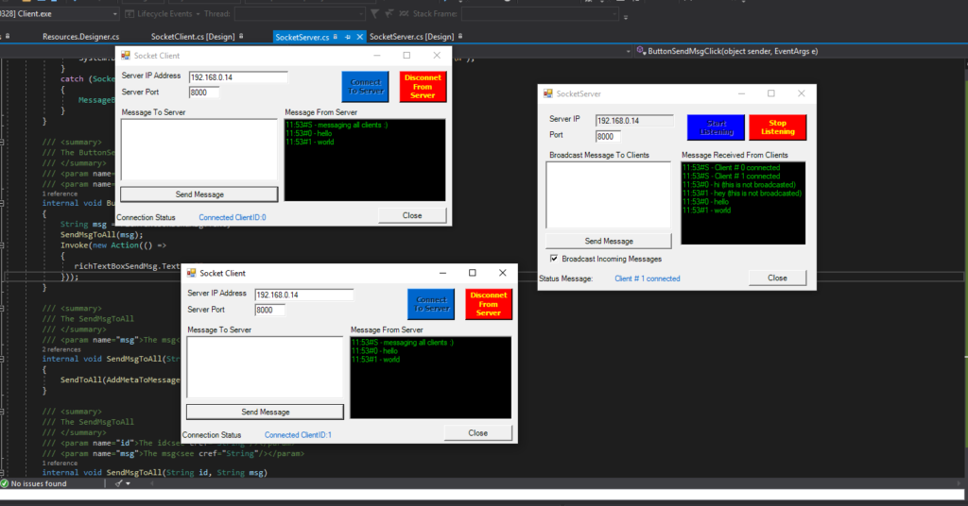Click the filter funnel icon beside the Thread box
The width and height of the screenshot is (968, 506).
(375, 15)
